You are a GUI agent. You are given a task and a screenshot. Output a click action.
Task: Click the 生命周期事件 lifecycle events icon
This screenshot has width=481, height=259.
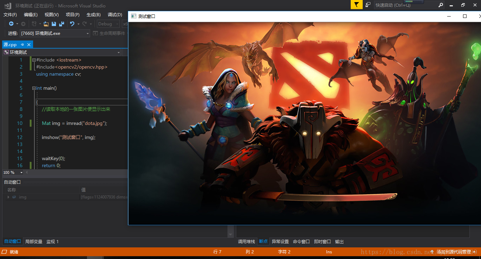point(96,33)
